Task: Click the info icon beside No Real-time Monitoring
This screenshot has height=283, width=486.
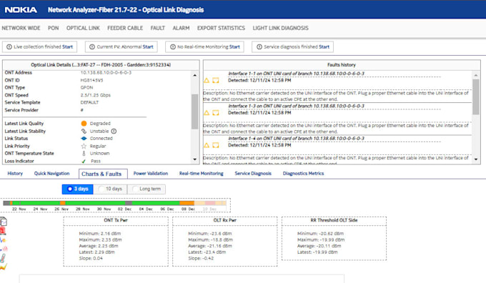Action: click(x=173, y=46)
